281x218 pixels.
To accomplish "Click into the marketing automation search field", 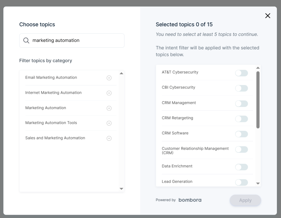I will click(71, 40).
